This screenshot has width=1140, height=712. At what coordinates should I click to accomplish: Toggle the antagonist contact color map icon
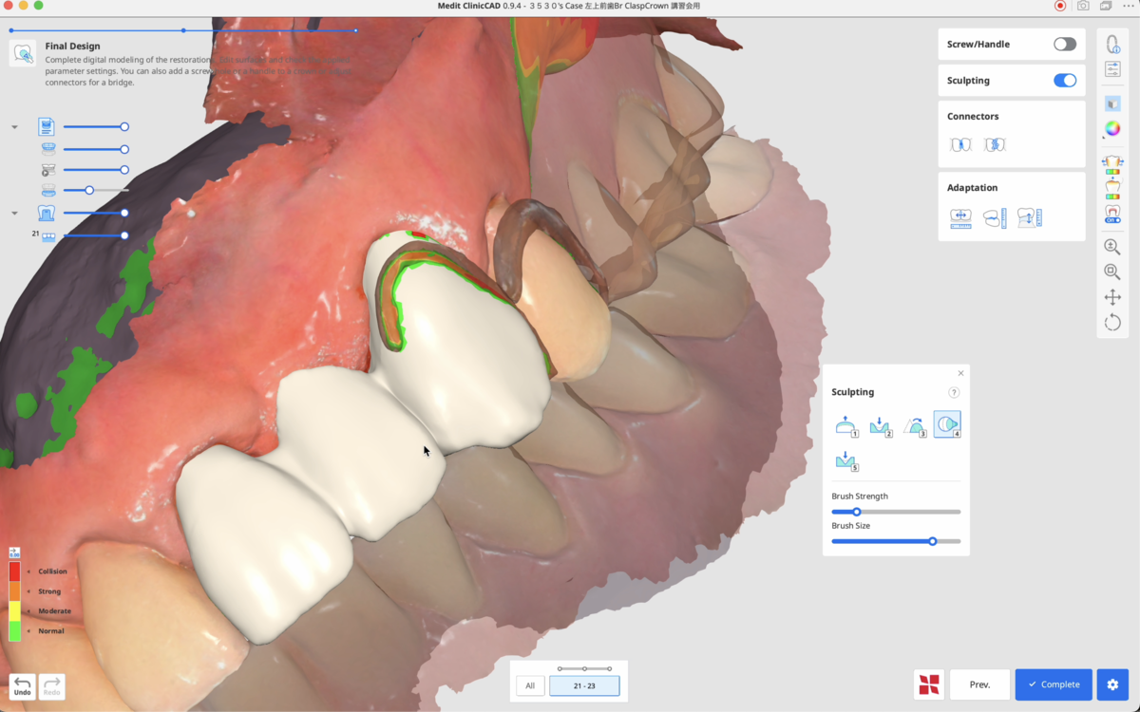(1112, 189)
